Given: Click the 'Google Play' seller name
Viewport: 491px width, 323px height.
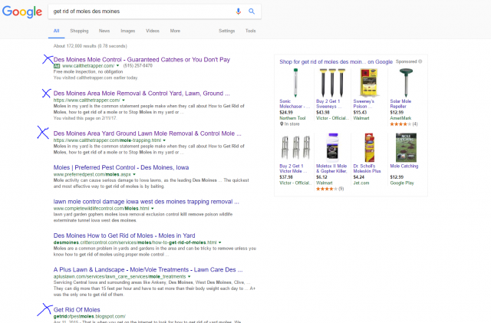Looking at the screenshot, I should pos(402,183).
